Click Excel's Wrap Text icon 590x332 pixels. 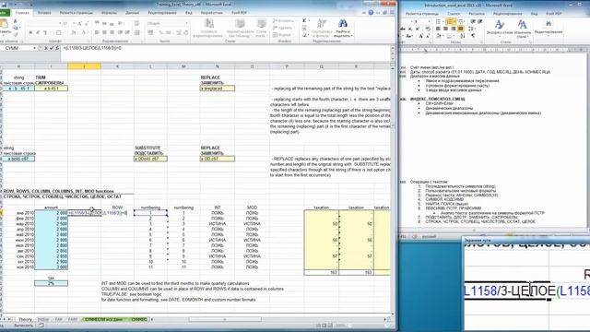[x=136, y=23]
